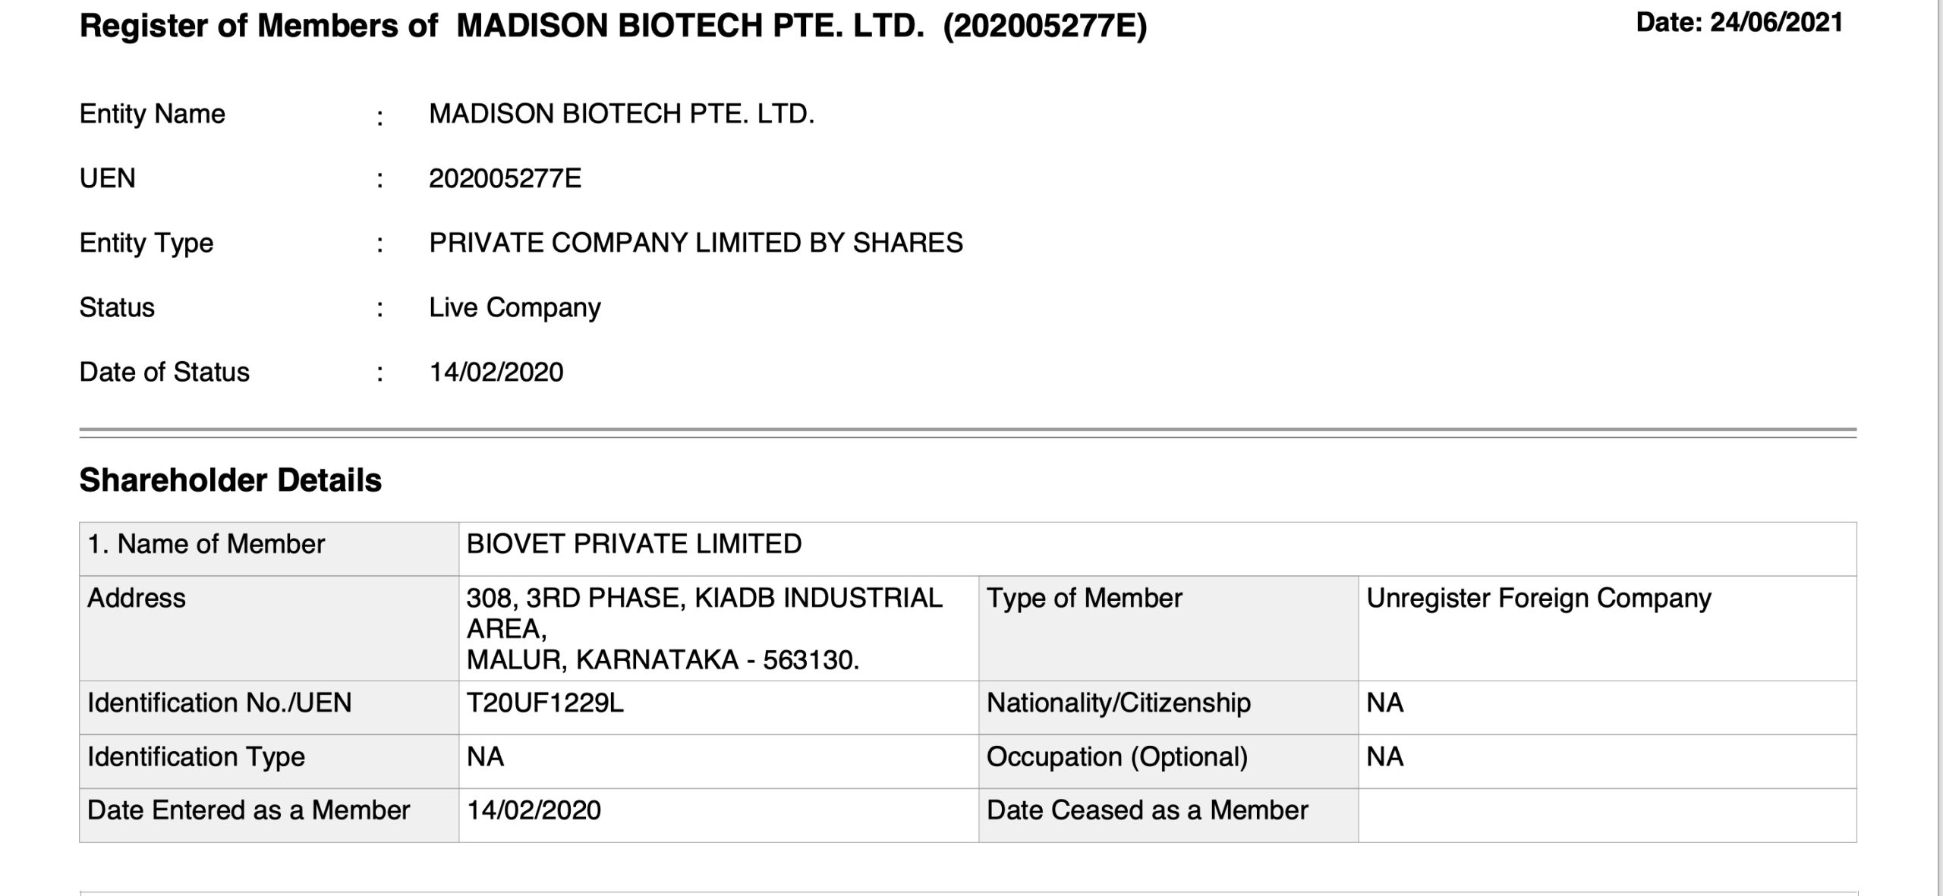This screenshot has height=896, width=1943.
Task: Click the Live Company status value
Action: point(515,308)
